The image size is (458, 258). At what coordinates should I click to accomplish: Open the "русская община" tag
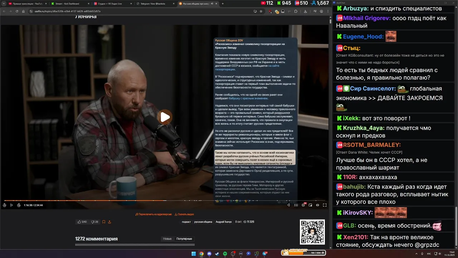203,222
